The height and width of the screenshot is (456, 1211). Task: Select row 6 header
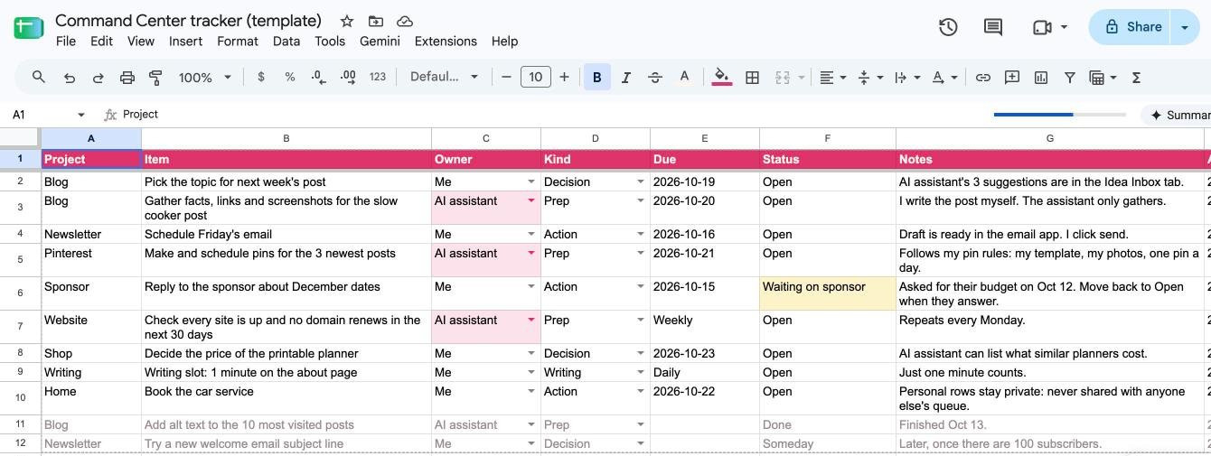[x=20, y=293]
